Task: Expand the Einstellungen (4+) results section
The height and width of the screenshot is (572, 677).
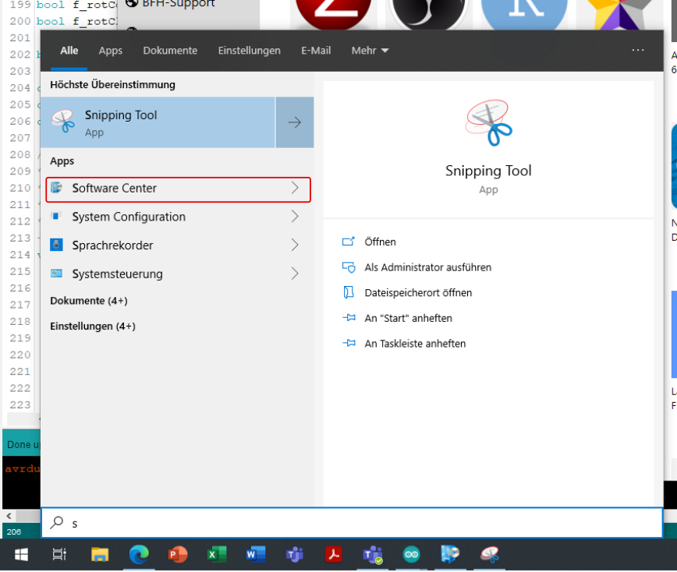Action: pos(93,326)
